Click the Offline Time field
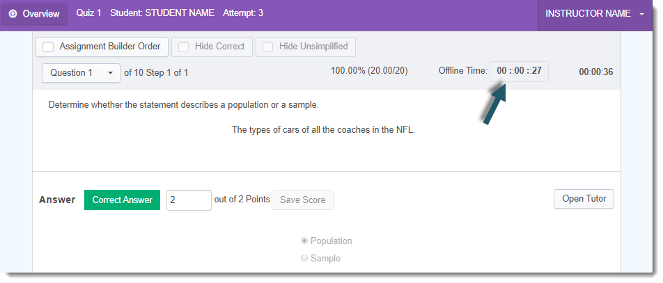The height and width of the screenshot is (283, 663). (520, 71)
